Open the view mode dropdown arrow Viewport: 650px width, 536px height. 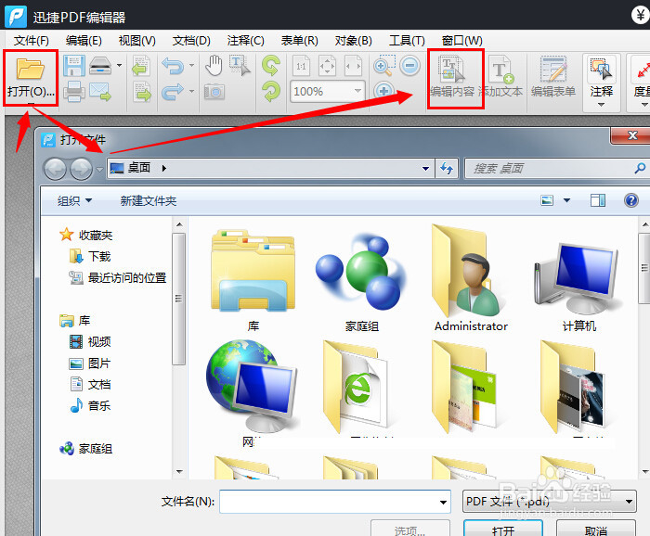pyautogui.click(x=566, y=200)
